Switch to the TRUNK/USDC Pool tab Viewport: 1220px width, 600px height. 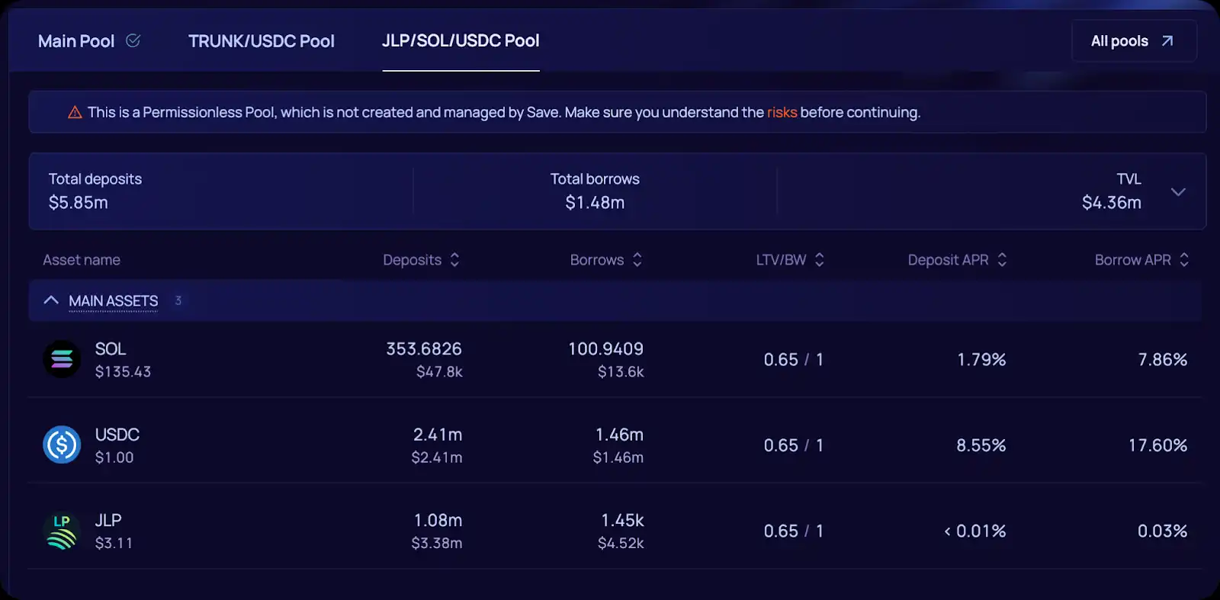click(x=261, y=41)
